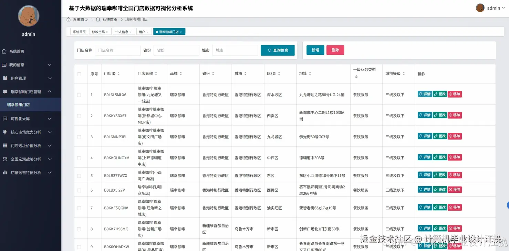
Task: Switch to the 个人信息 tab
Action: pyautogui.click(x=124, y=32)
